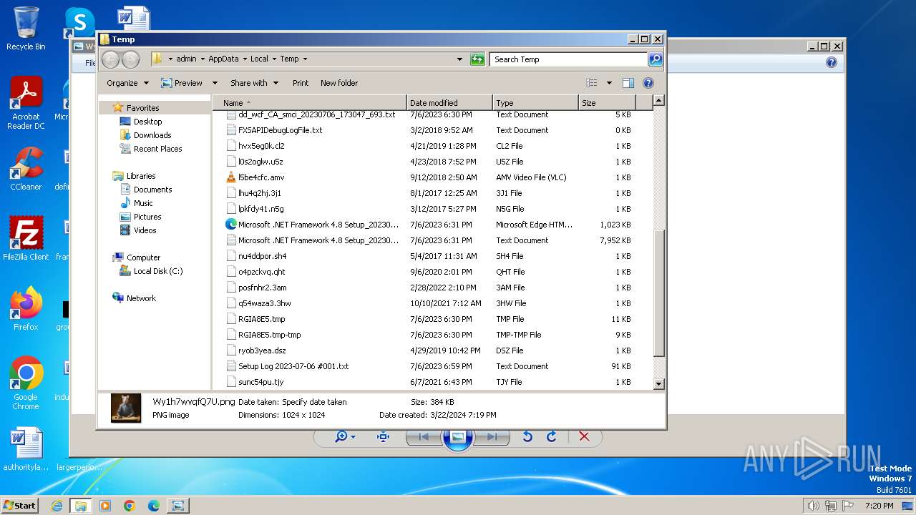Click the Wy1h7wvqfQ7U.png preview thumbnail
The width and height of the screenshot is (916, 515).
(x=126, y=408)
